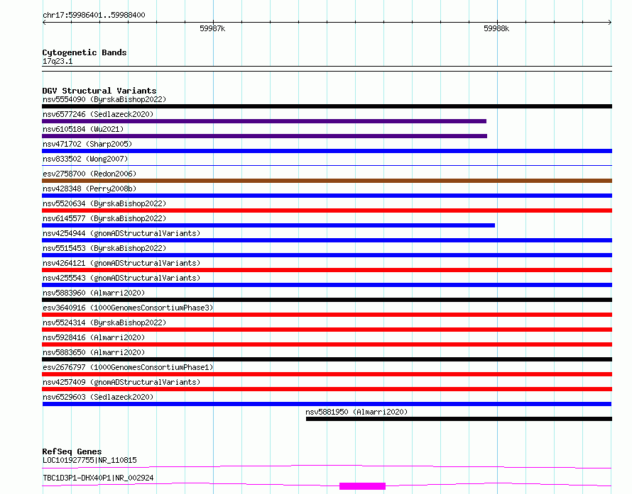Click the nsv833502 (Wong2007) label
This screenshot has height=494, width=632.
click(x=85, y=159)
